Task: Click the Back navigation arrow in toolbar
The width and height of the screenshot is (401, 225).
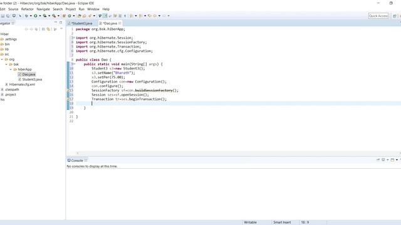Action: tap(155, 16)
